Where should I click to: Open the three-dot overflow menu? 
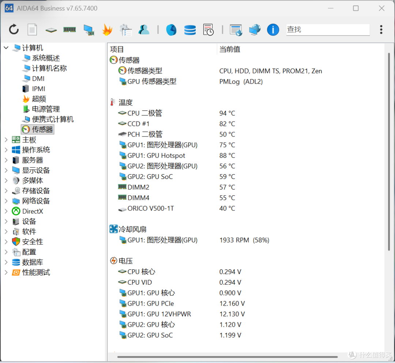[381, 30]
